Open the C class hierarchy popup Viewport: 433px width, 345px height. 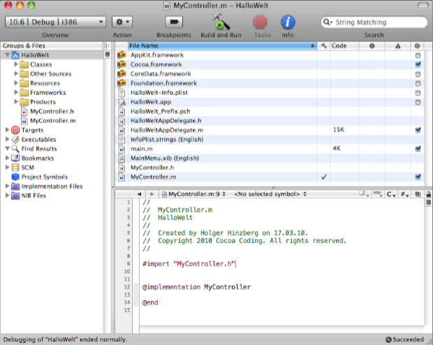click(391, 194)
